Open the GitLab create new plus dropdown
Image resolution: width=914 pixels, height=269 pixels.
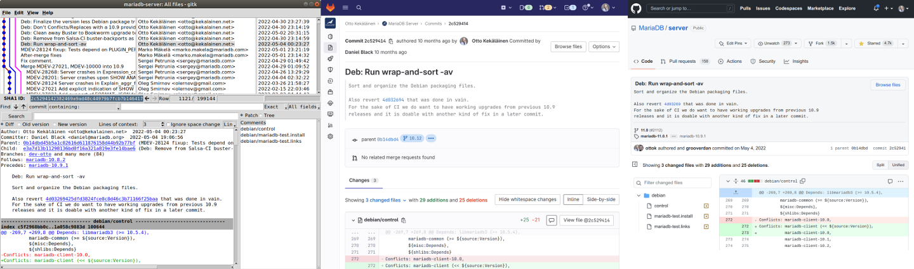[x=506, y=8]
